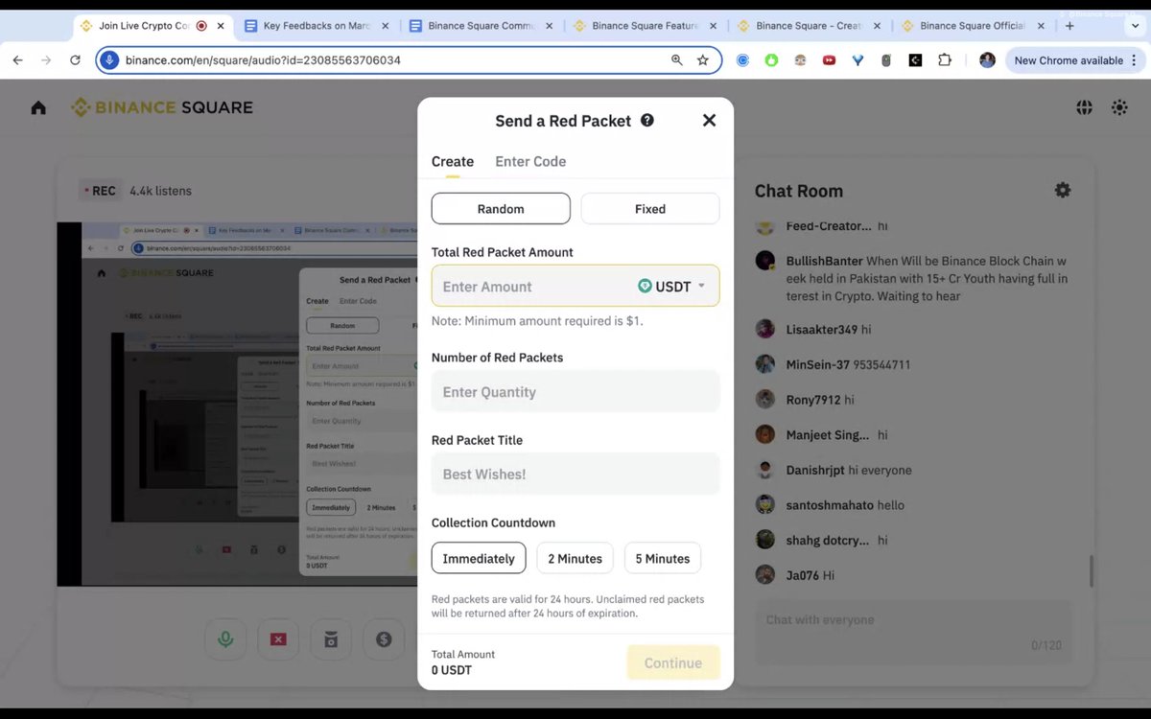Click the chat room scrollbar
Screen dimensions: 1151x719
[x=1091, y=570]
